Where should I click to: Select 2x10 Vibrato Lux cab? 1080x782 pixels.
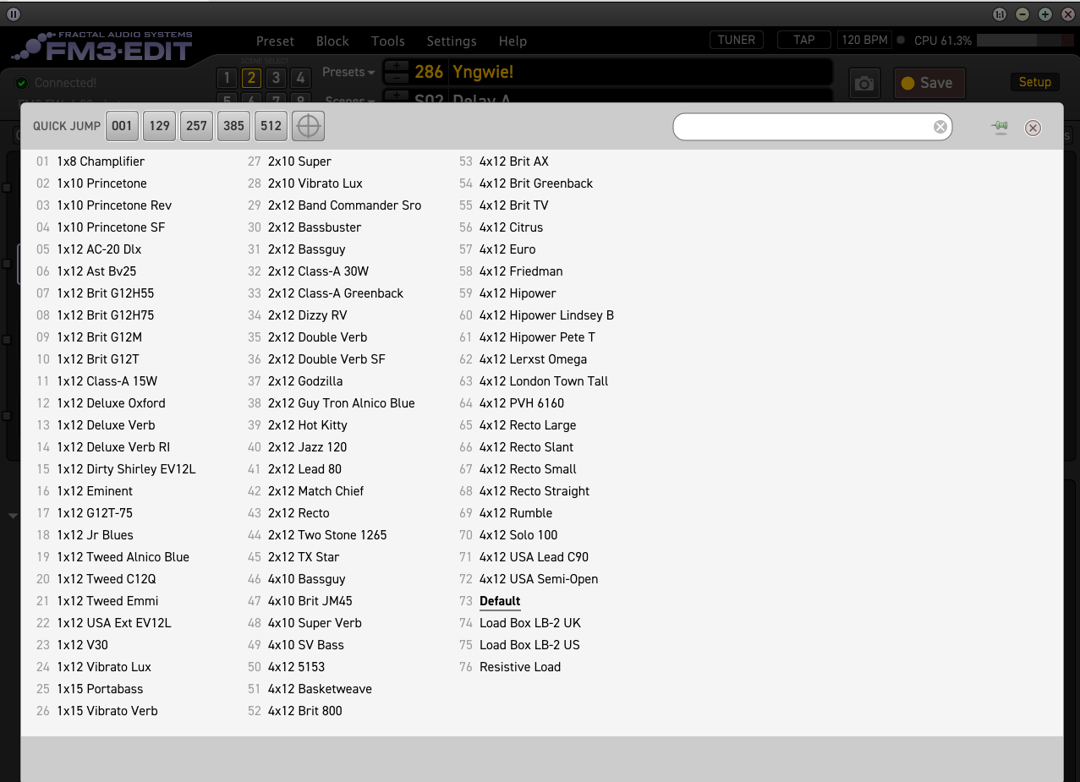point(315,183)
